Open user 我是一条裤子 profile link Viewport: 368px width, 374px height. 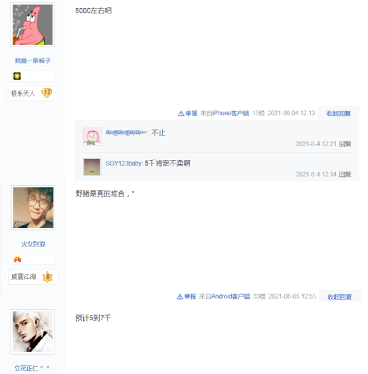click(33, 61)
